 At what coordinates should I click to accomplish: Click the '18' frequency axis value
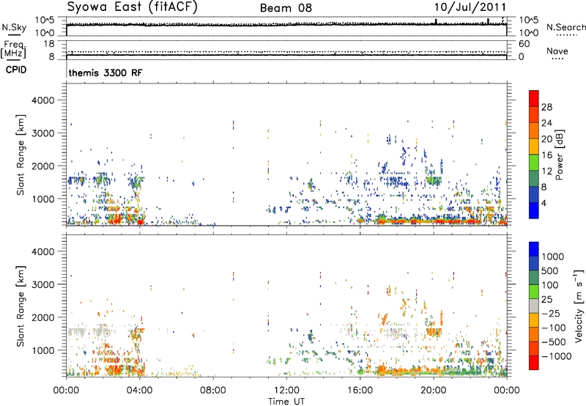pyautogui.click(x=49, y=44)
